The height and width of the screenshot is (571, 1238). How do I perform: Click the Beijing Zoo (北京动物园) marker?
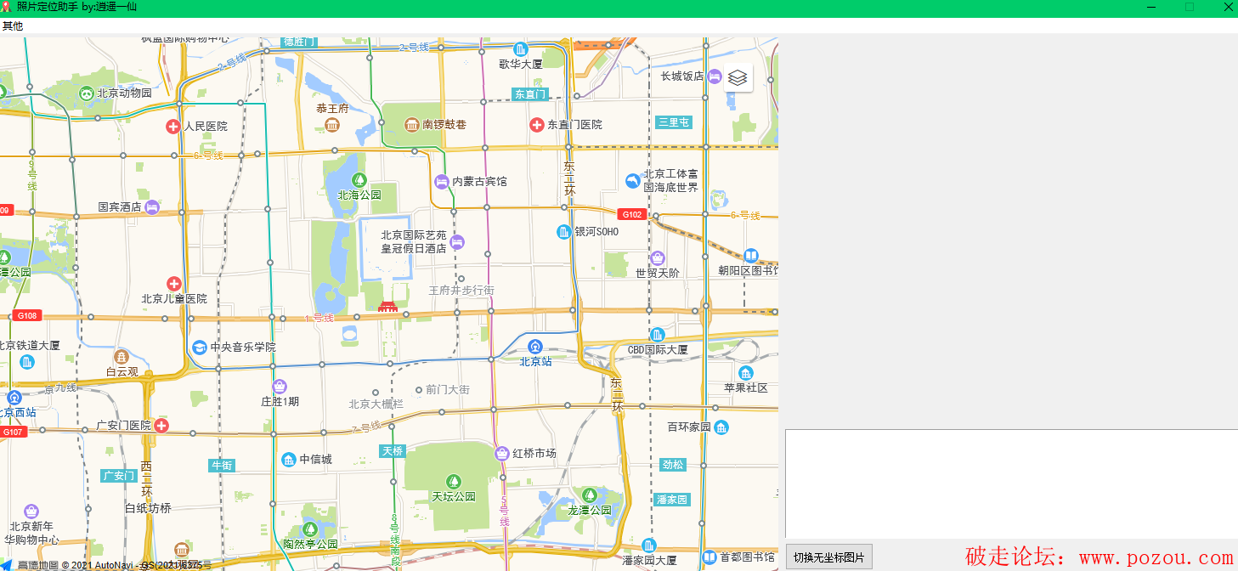click(86, 93)
